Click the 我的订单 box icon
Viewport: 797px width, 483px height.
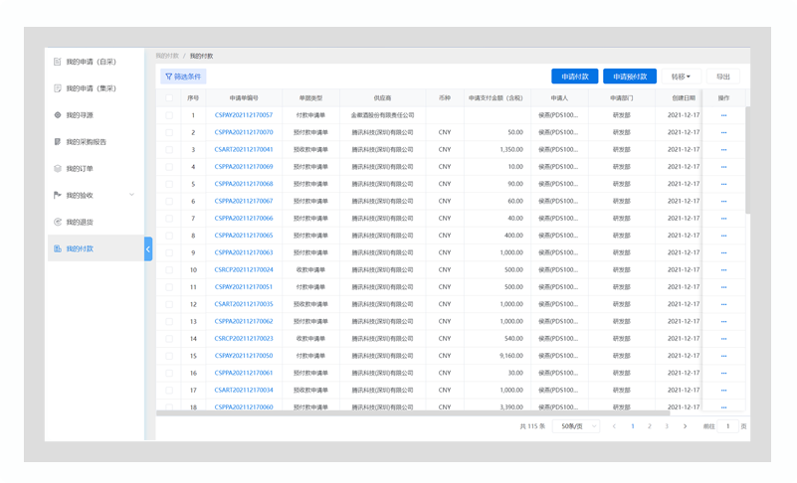pos(58,169)
